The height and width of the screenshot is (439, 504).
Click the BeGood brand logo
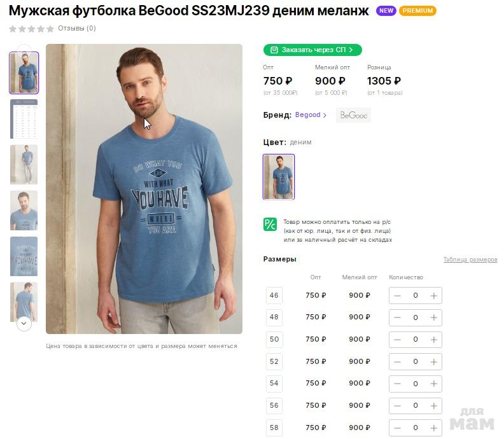(353, 115)
